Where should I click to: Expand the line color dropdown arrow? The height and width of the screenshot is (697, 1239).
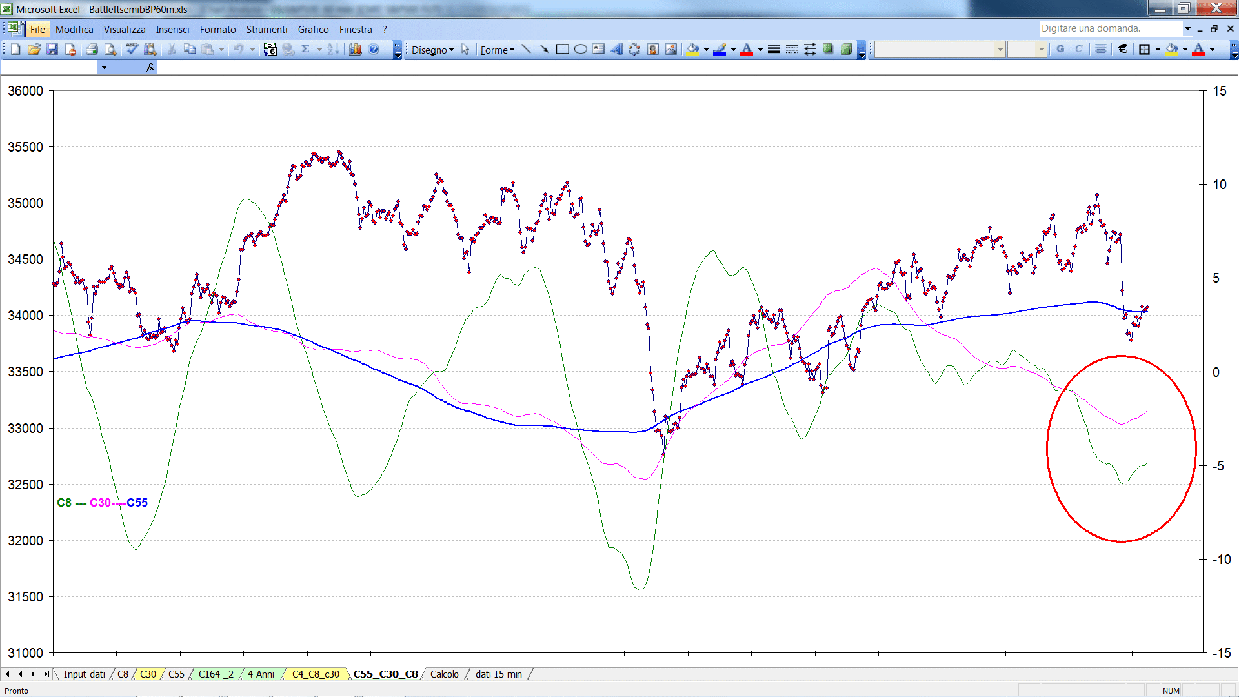(x=733, y=49)
